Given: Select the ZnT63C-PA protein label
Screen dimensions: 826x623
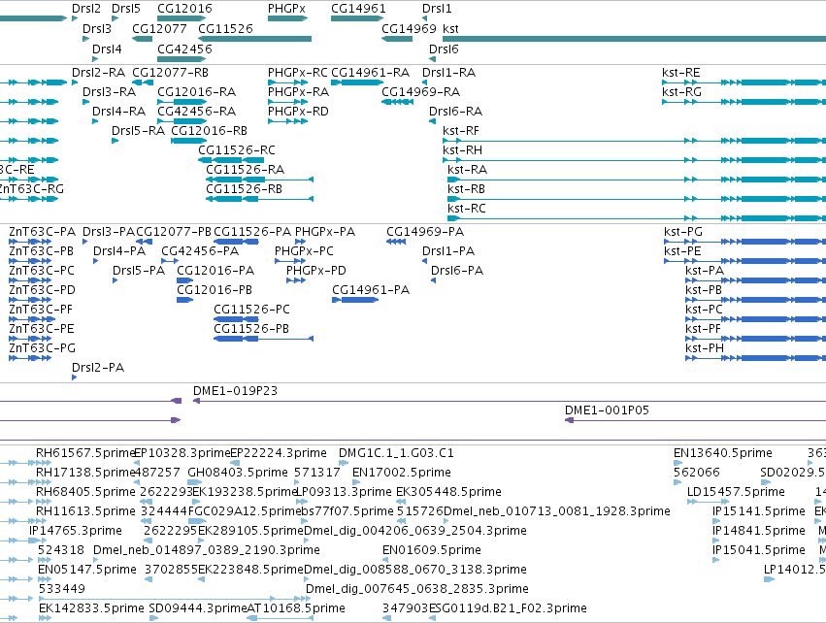Looking at the screenshot, I should [42, 232].
